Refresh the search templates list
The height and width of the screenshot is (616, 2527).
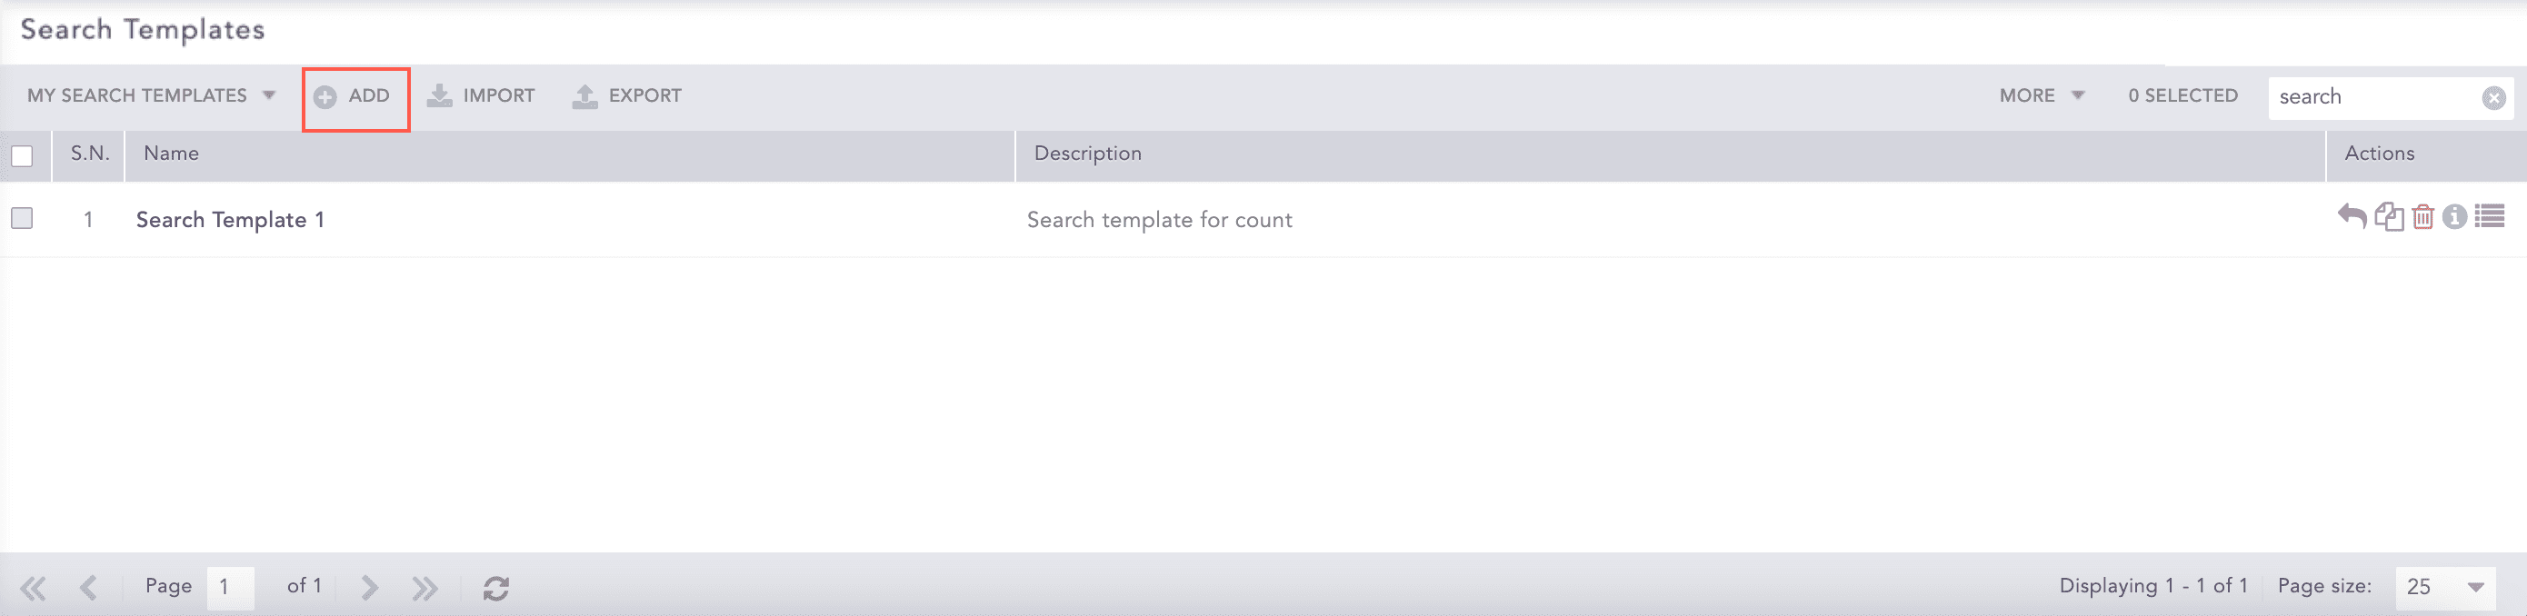496,588
